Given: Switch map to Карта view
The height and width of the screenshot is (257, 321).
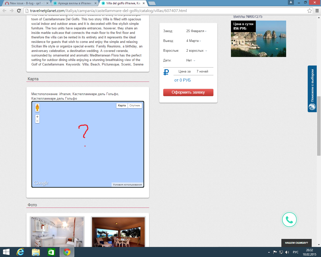Looking at the screenshot, I should coord(122,106).
